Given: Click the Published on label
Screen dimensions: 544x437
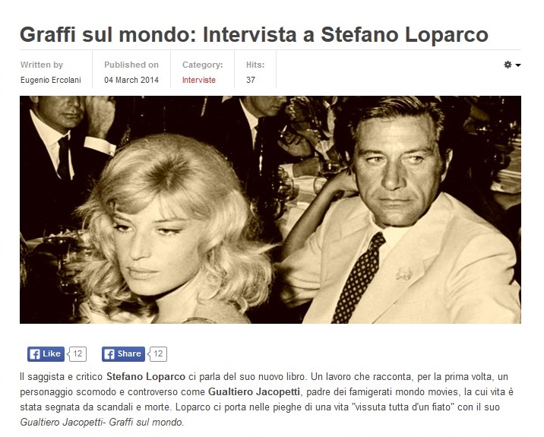Looking at the screenshot, I should click(131, 65).
